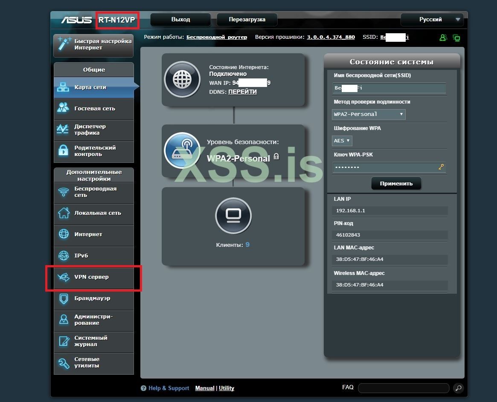Screen dimensions: 497x402
Task: Click the Применить apply button
Action: coord(396,183)
